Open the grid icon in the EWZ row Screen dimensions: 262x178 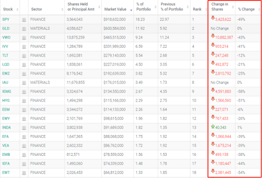click(x=24, y=74)
